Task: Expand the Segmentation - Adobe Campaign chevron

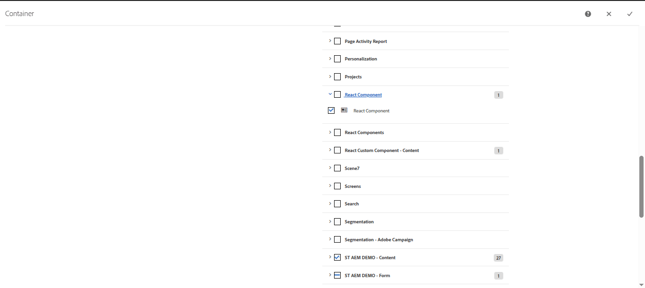Action: coord(330,239)
